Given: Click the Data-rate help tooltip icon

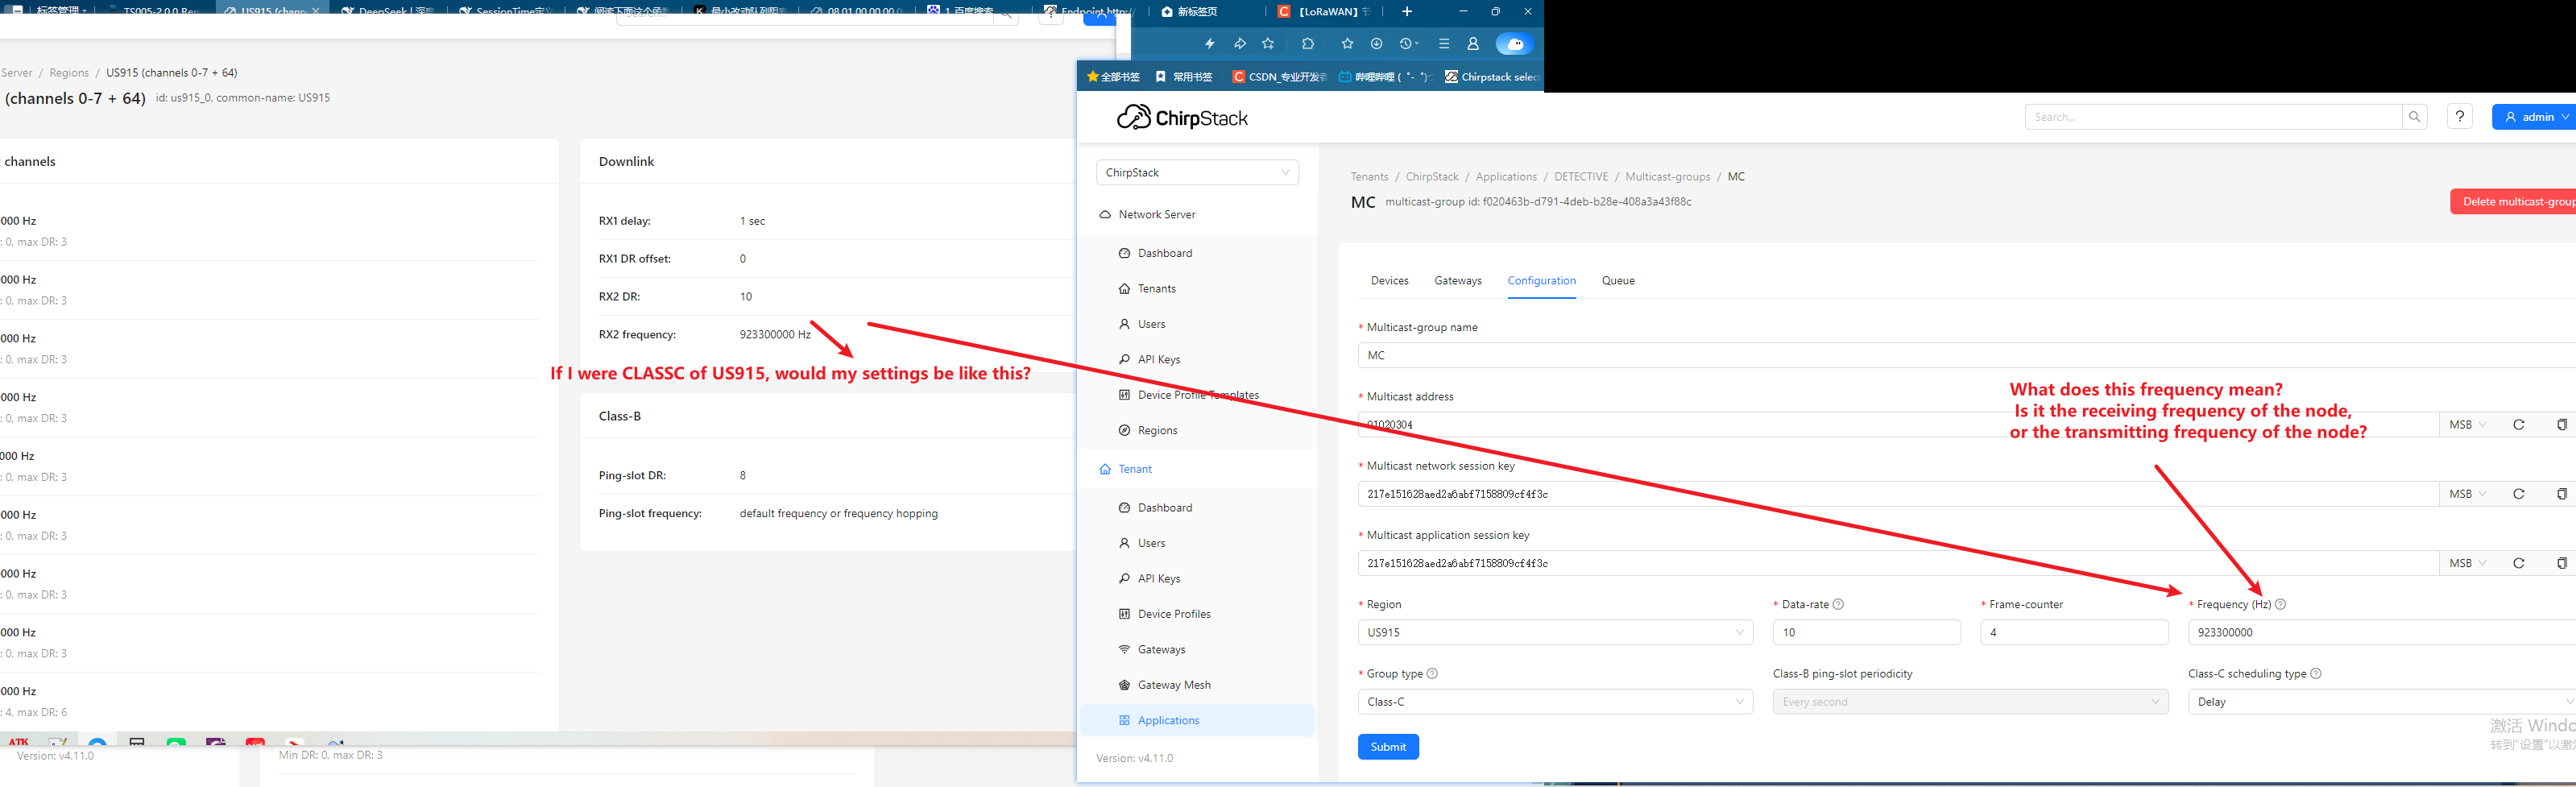Looking at the screenshot, I should coord(1838,604).
